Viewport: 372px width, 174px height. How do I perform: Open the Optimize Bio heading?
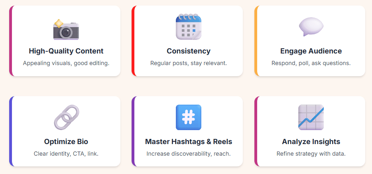(66, 142)
